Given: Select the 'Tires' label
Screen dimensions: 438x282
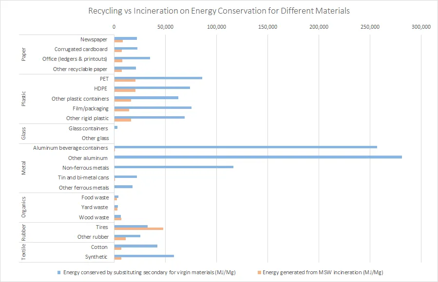Looking at the screenshot, I should tap(102, 227).
